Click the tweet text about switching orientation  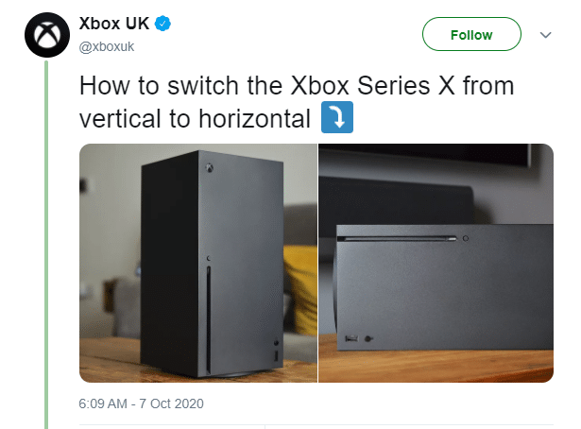pyautogui.click(x=297, y=102)
